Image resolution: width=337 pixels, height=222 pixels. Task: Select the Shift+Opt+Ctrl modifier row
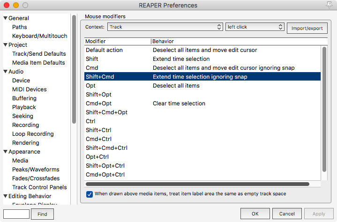click(202, 166)
